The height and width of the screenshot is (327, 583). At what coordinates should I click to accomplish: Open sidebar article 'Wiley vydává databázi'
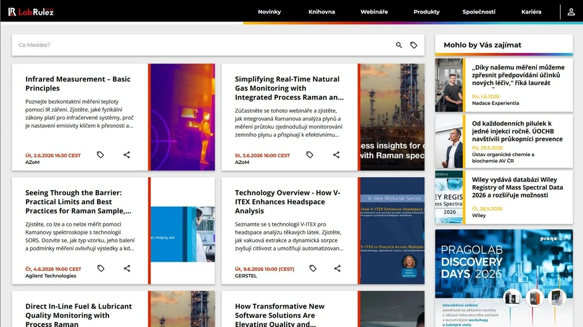click(517, 188)
